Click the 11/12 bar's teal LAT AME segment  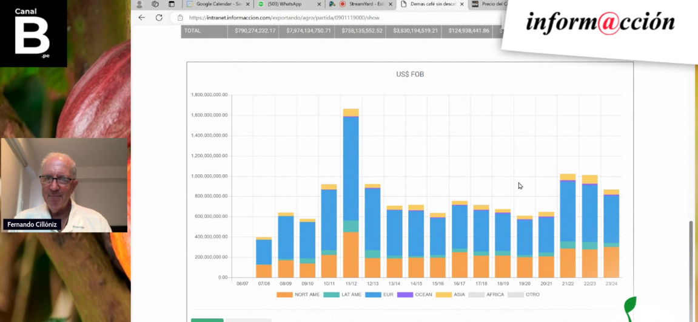[351, 226]
